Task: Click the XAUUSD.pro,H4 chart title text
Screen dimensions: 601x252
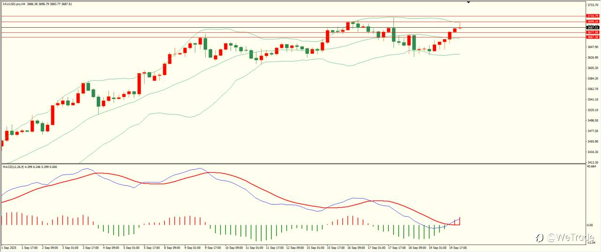Action: pos(14,4)
